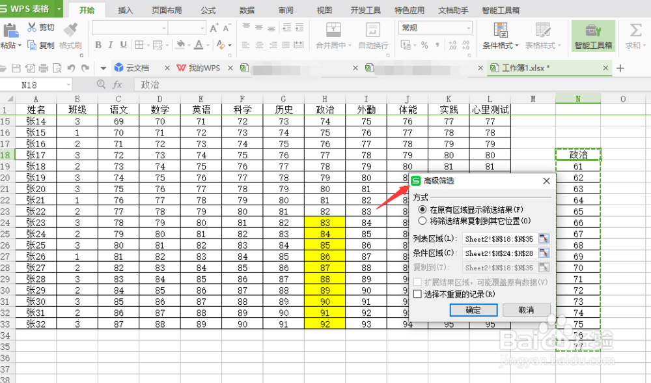Click the 取消 button to cancel filtering
This screenshot has width=651, height=383.
click(527, 309)
